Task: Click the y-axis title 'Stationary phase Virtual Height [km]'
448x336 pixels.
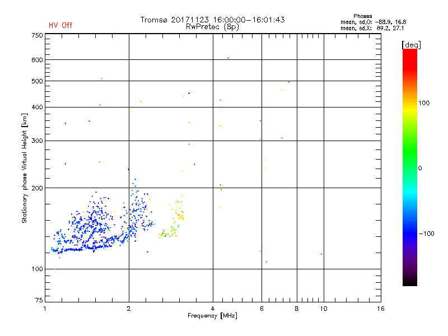Action: point(25,169)
